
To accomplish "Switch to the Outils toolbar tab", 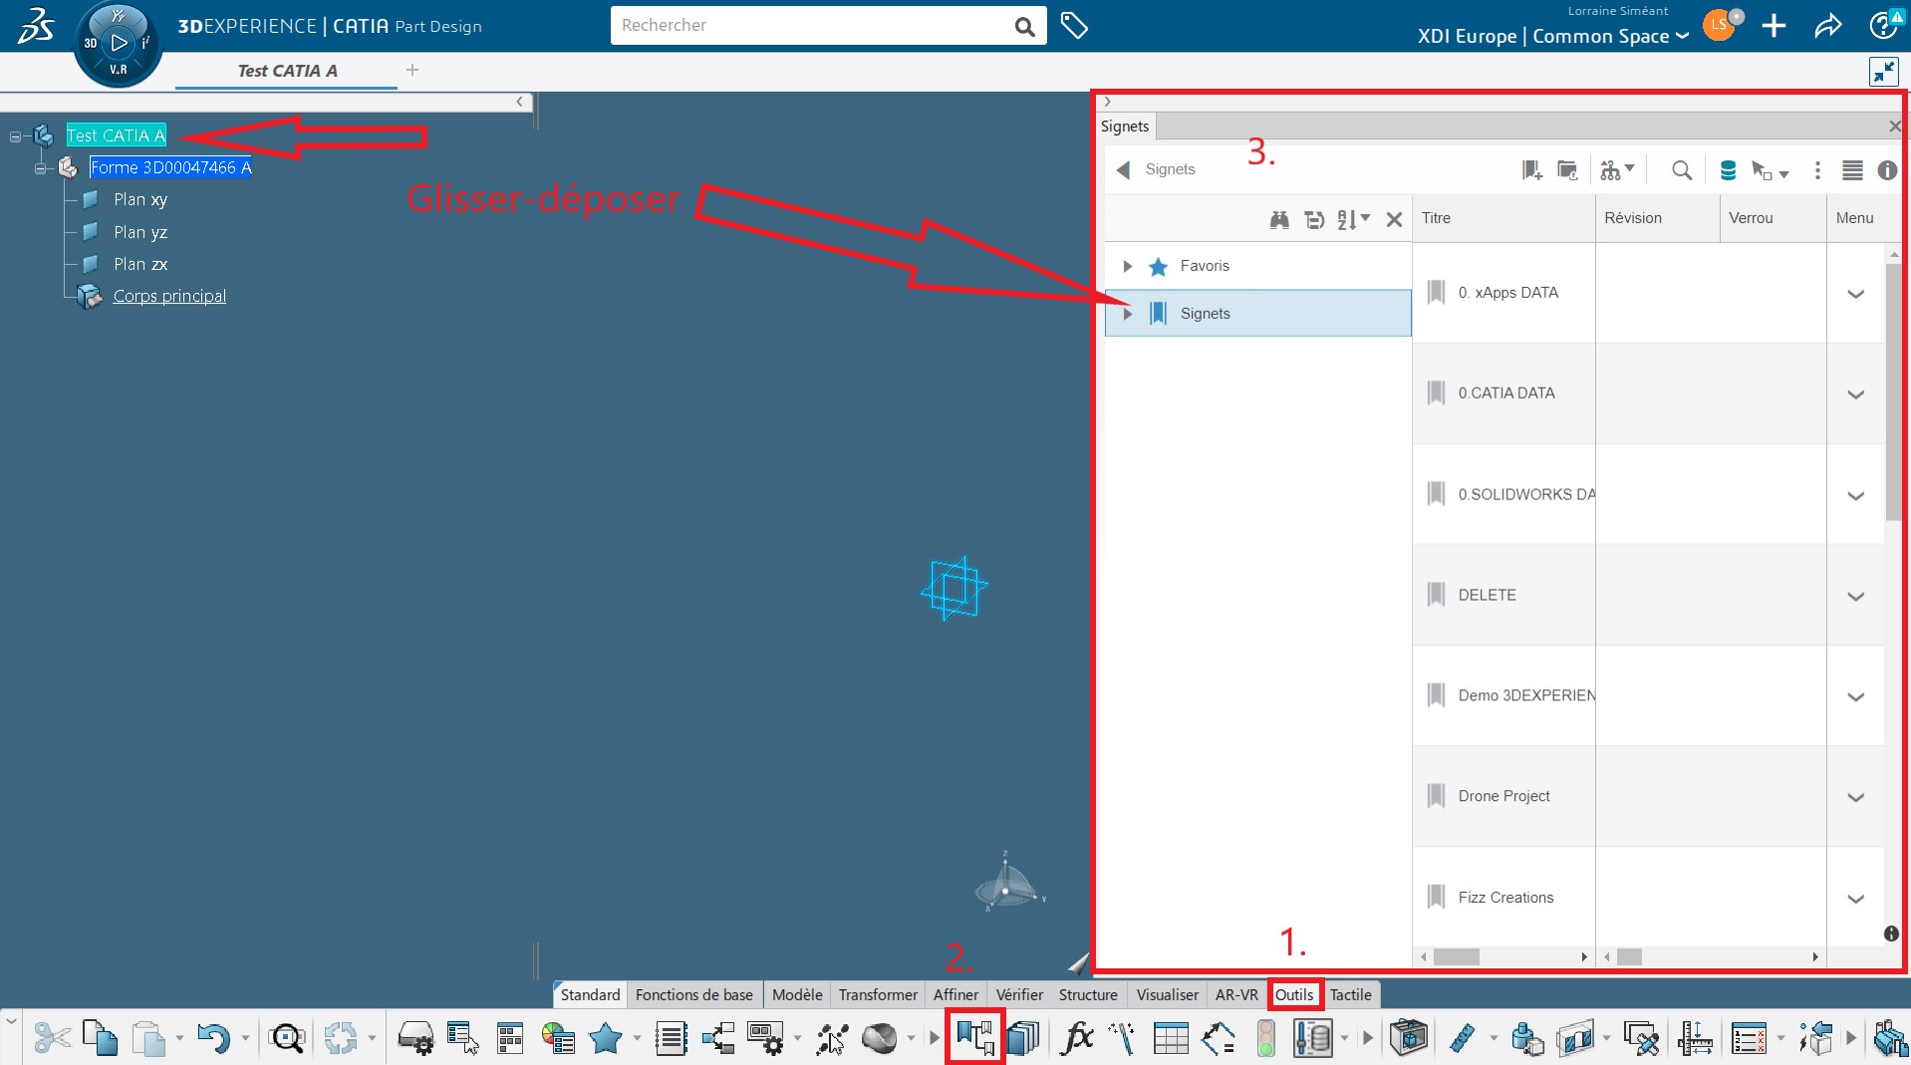I will click(1293, 994).
